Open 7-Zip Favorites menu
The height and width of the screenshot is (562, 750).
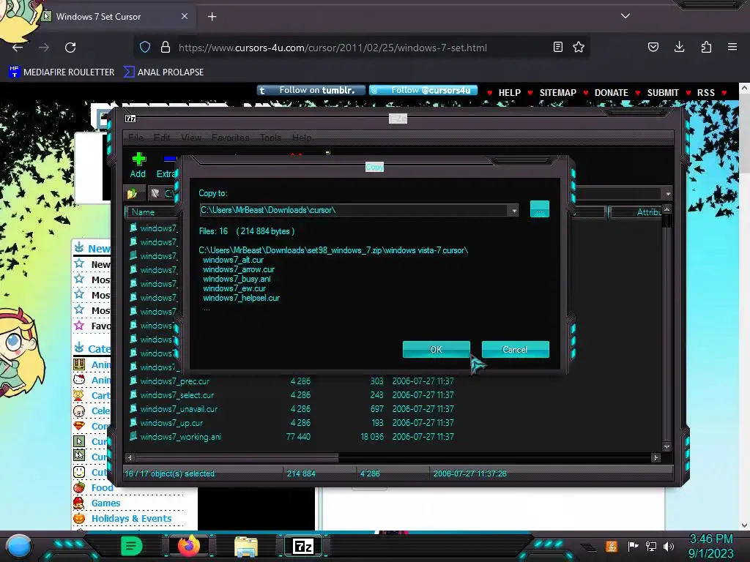[x=230, y=138]
